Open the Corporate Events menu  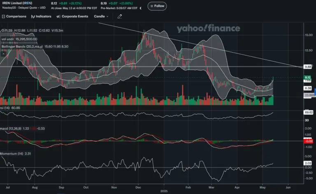point(72,16)
